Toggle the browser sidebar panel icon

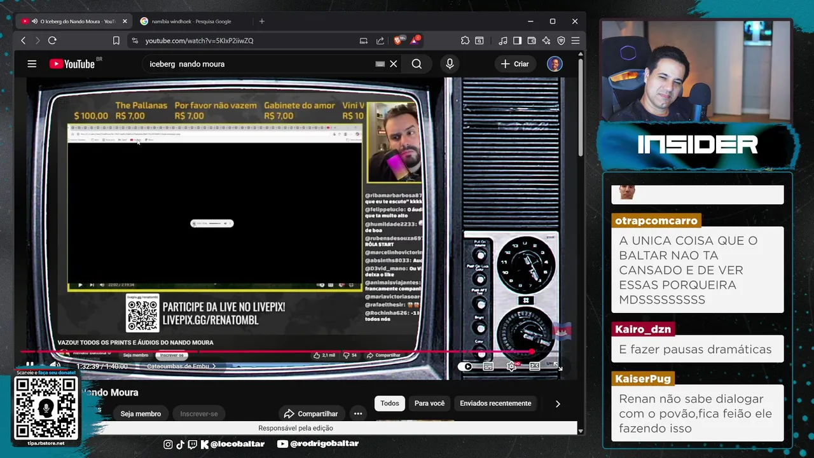pos(517,41)
